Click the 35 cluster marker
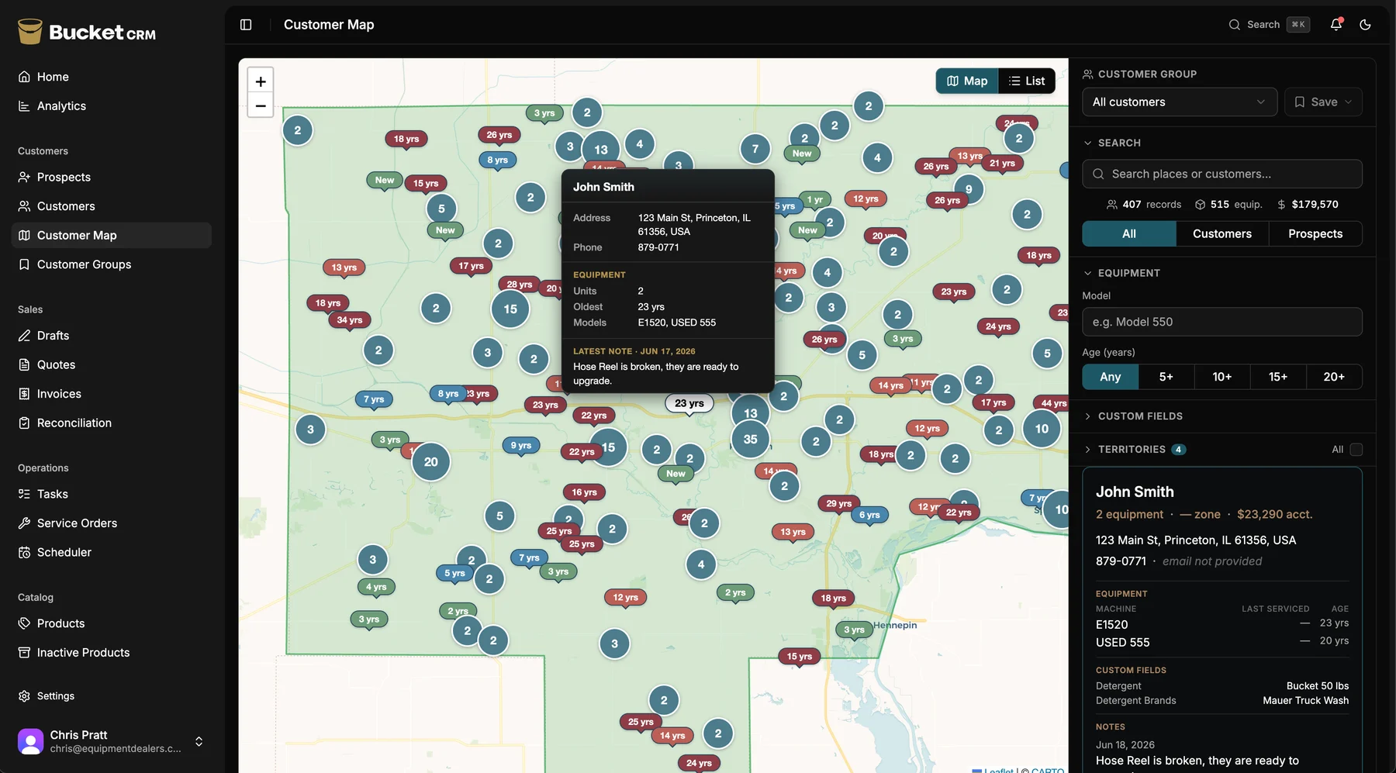Image resolution: width=1396 pixels, height=773 pixels. click(x=750, y=439)
